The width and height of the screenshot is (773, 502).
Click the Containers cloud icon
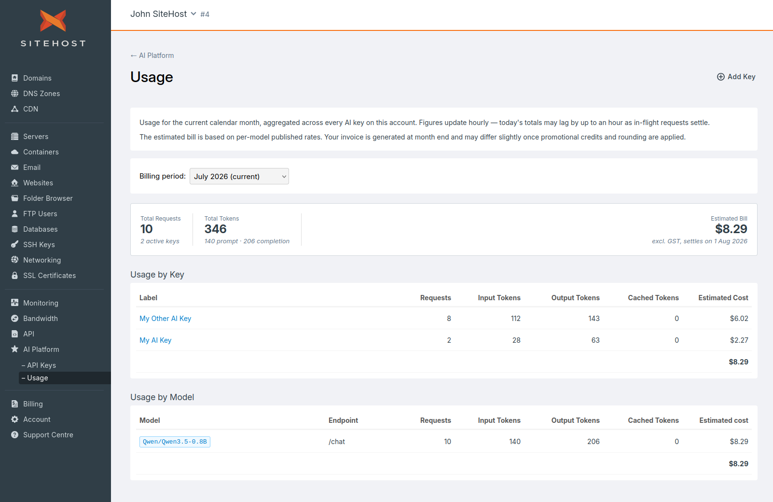pyautogui.click(x=15, y=152)
